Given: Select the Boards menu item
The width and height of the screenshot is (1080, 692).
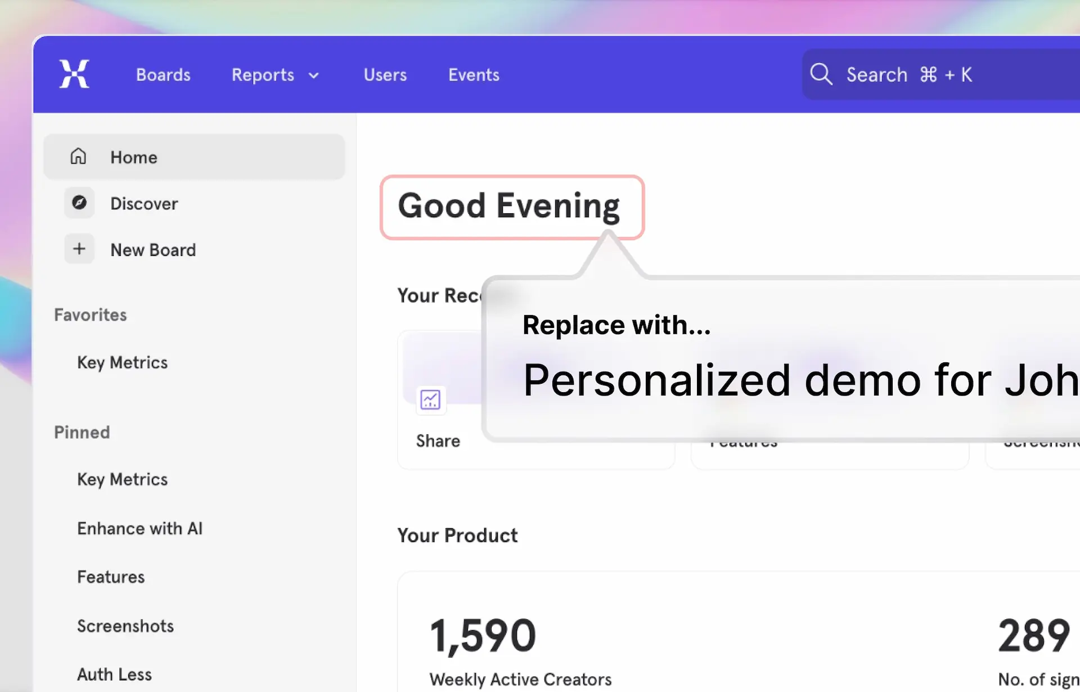Looking at the screenshot, I should 163,74.
